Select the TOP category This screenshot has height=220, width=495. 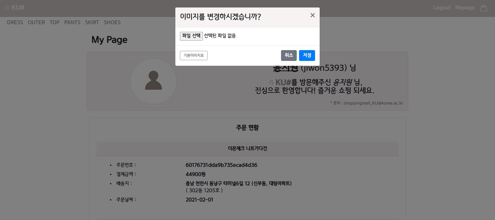(x=55, y=22)
